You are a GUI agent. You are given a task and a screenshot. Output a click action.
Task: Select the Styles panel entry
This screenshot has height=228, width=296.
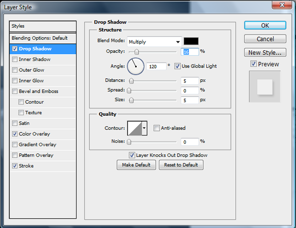[43, 26]
